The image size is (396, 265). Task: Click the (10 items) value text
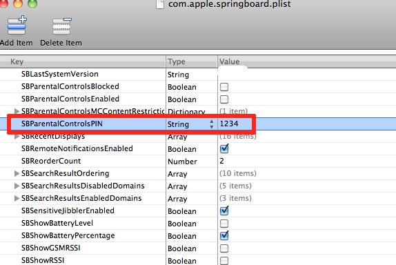pyautogui.click(x=238, y=173)
